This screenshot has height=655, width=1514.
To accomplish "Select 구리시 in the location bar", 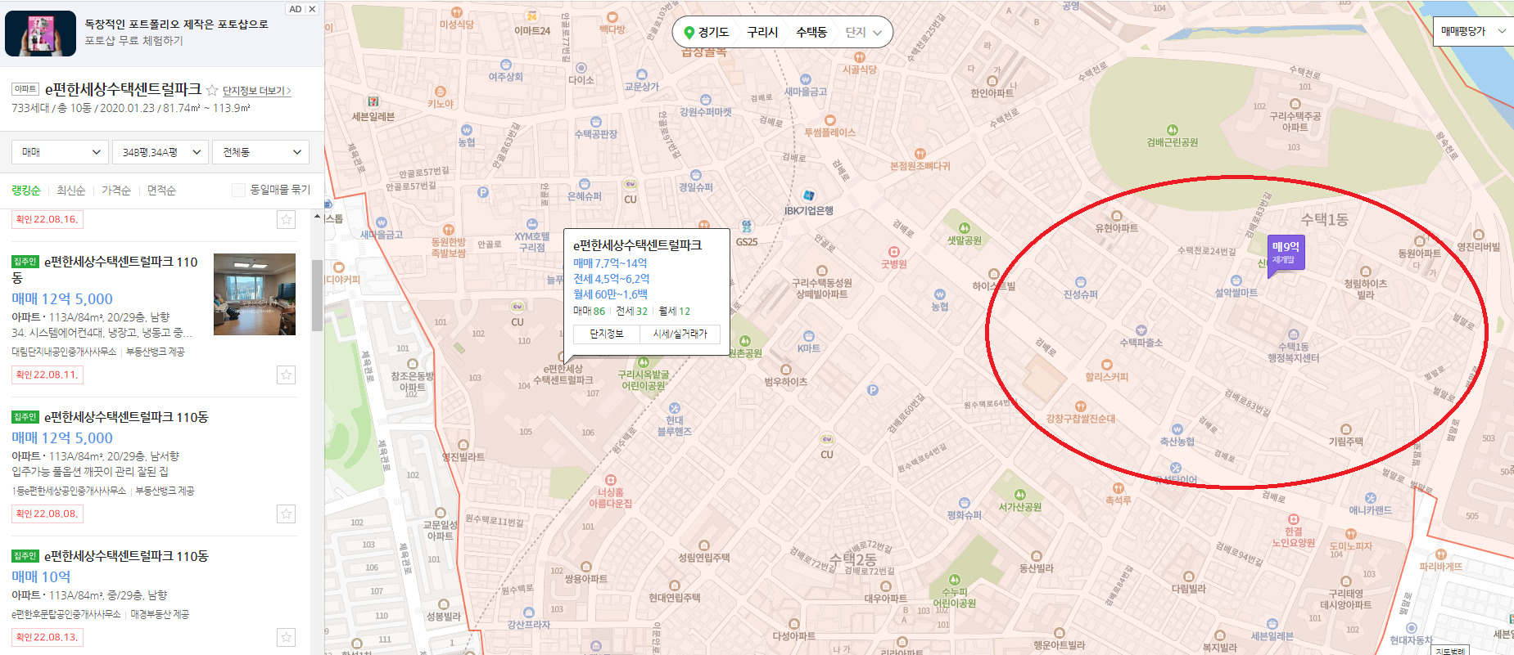I will click(762, 32).
